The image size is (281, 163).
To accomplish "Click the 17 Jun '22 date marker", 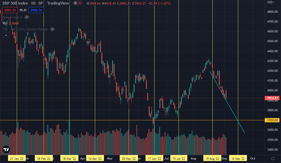I will [154, 158].
